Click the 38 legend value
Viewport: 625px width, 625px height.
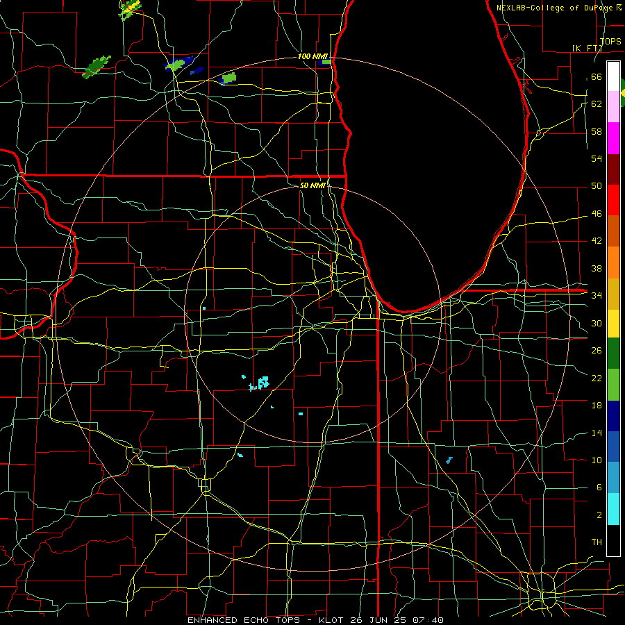coord(597,268)
